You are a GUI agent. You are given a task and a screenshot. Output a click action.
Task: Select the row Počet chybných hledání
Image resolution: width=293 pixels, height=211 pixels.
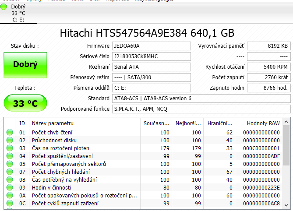tap(143, 172)
